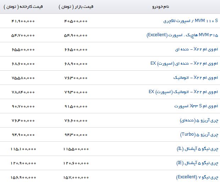This screenshot has height=184, width=220.
Task: Select market price 115,500,000 of تیگو 5 IL
Action: [76, 149]
